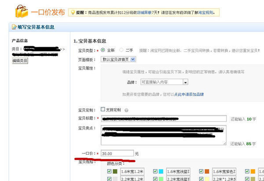Select the 全新 radio button
Viewport: 264px width, 181px height.
pos(103,50)
